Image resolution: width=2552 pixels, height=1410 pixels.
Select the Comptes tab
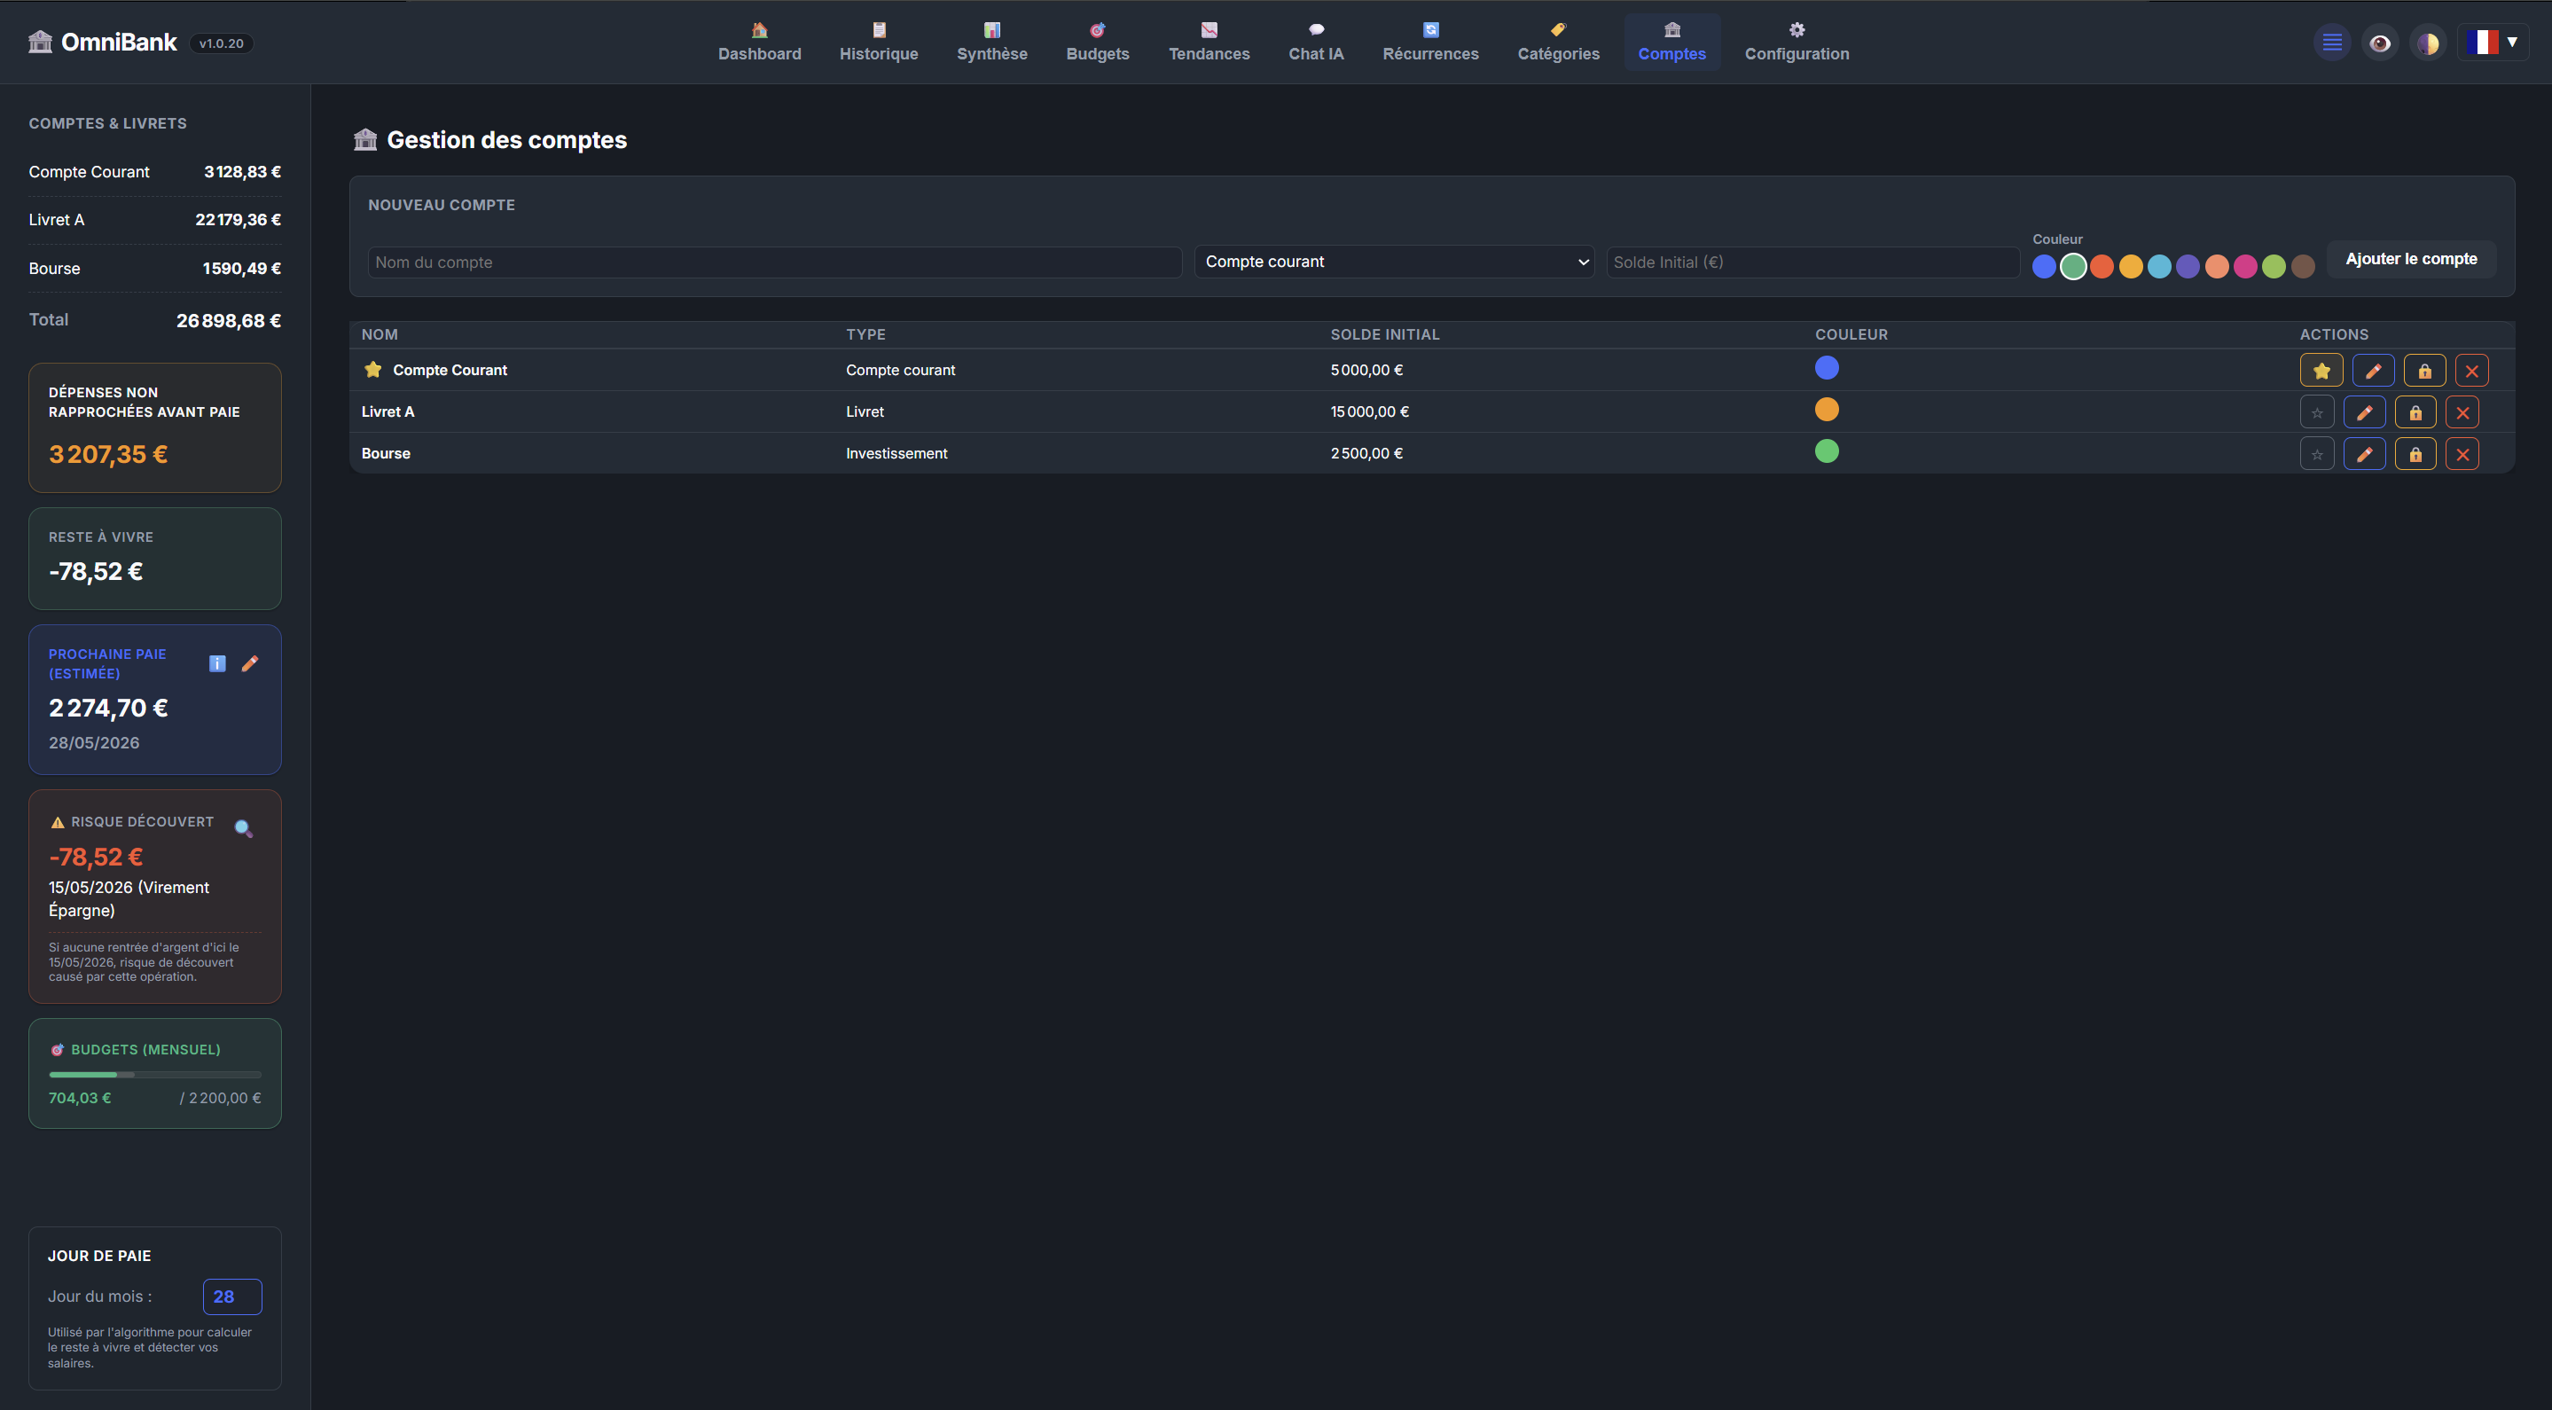(1671, 43)
